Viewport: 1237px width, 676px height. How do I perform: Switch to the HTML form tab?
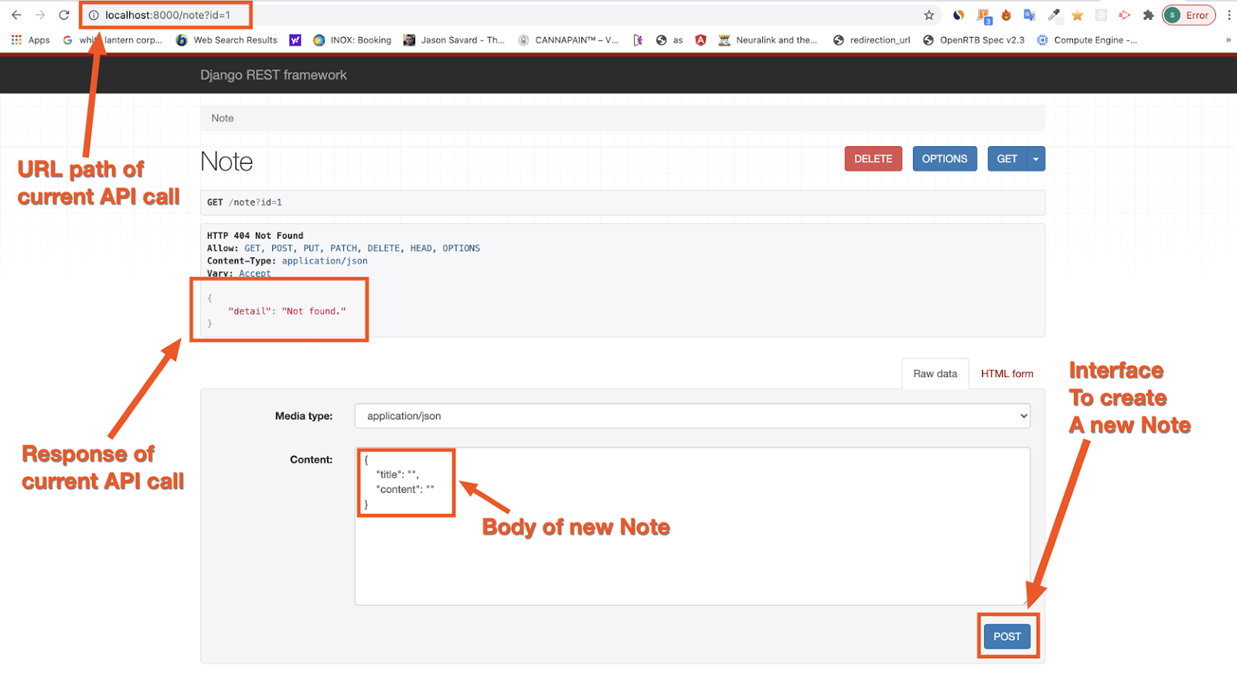tap(1007, 374)
